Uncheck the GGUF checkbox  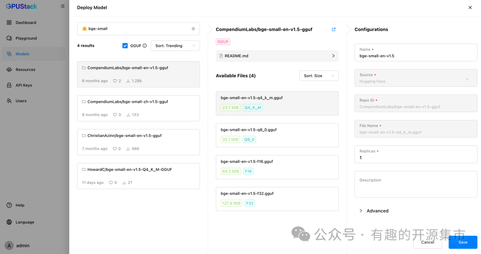point(125,46)
